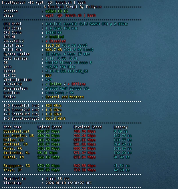Click the Tokyo, JP latency value
Screen dimensions: 178x189
[x=121, y=170]
